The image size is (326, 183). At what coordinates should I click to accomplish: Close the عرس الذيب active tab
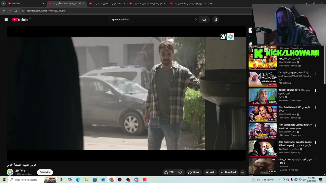(x=84, y=4)
